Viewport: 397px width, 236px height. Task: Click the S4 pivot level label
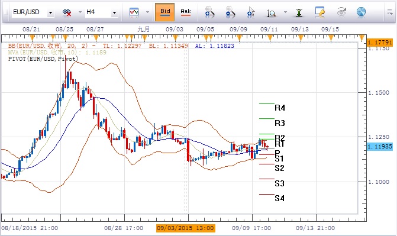[279, 198]
